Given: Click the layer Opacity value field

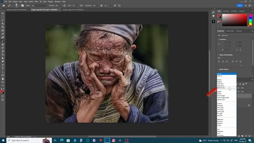Looking at the screenshot, I should (242, 88).
